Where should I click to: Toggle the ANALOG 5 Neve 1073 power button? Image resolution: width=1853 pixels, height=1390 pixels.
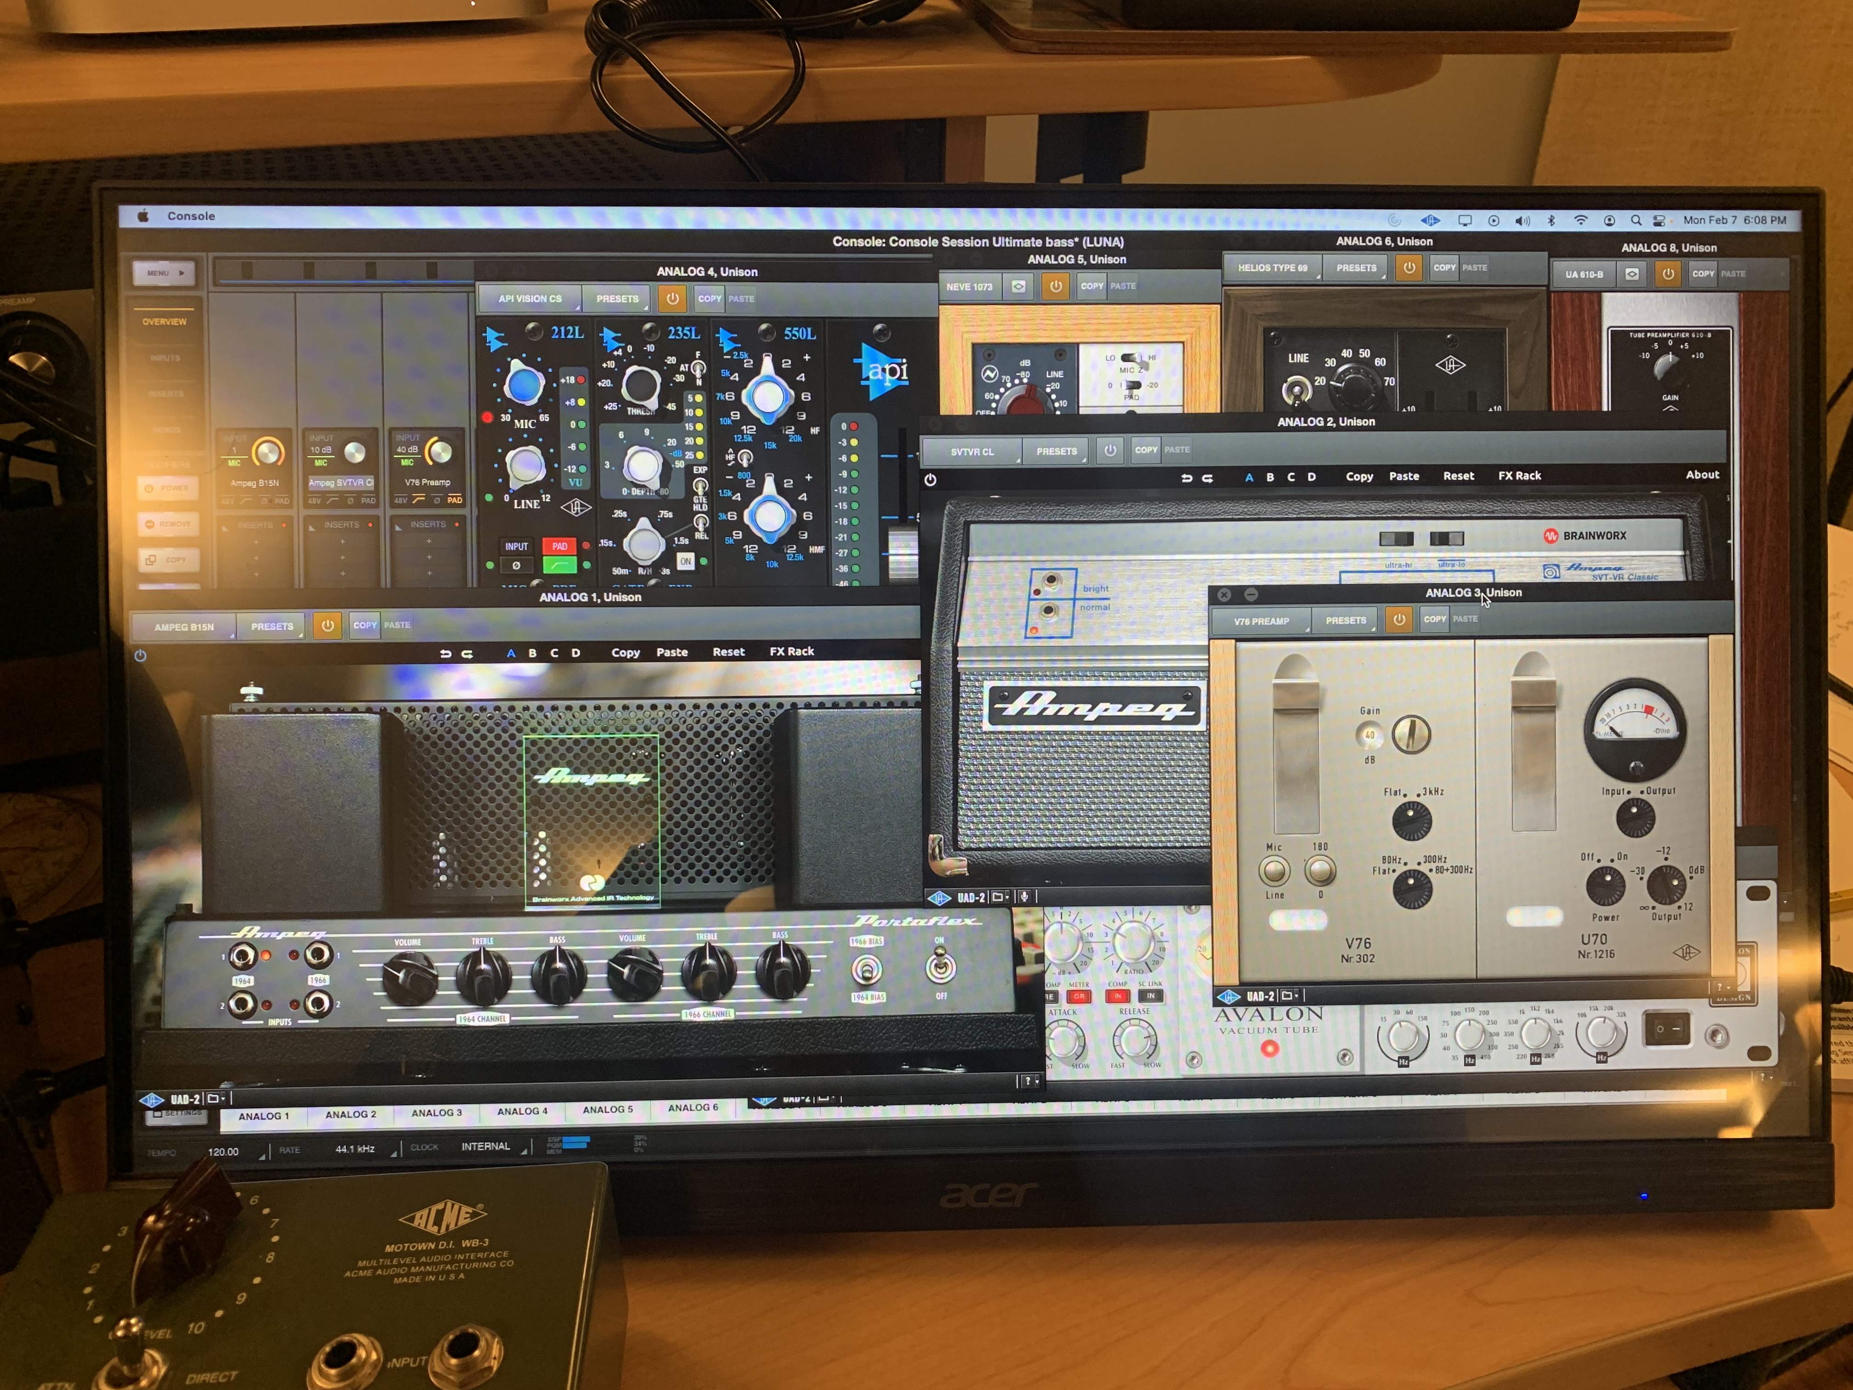tap(1055, 286)
